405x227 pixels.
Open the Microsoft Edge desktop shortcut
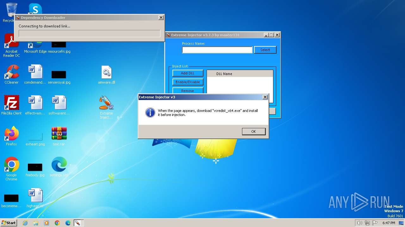[x=35, y=47]
